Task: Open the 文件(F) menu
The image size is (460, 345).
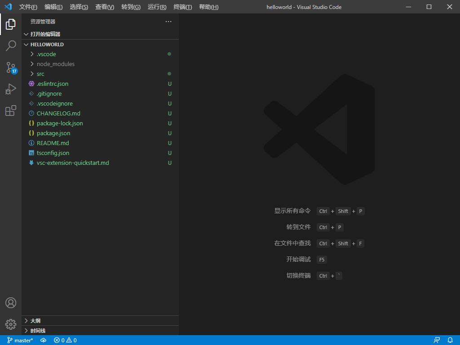Action: coord(28,7)
